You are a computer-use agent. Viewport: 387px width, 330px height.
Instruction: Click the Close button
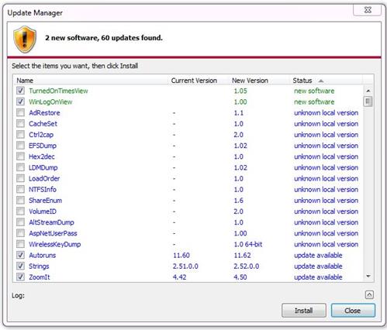[353, 311]
